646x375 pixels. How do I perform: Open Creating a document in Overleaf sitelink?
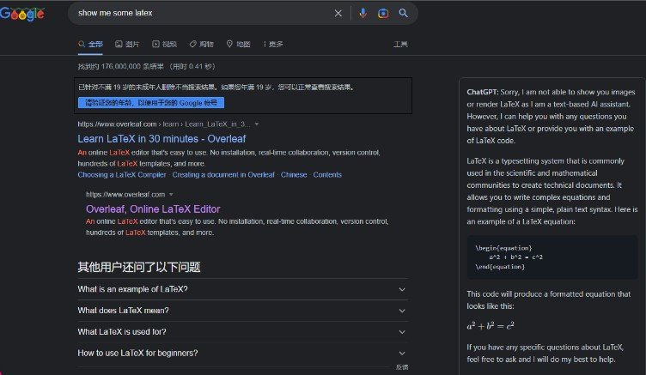223,174
